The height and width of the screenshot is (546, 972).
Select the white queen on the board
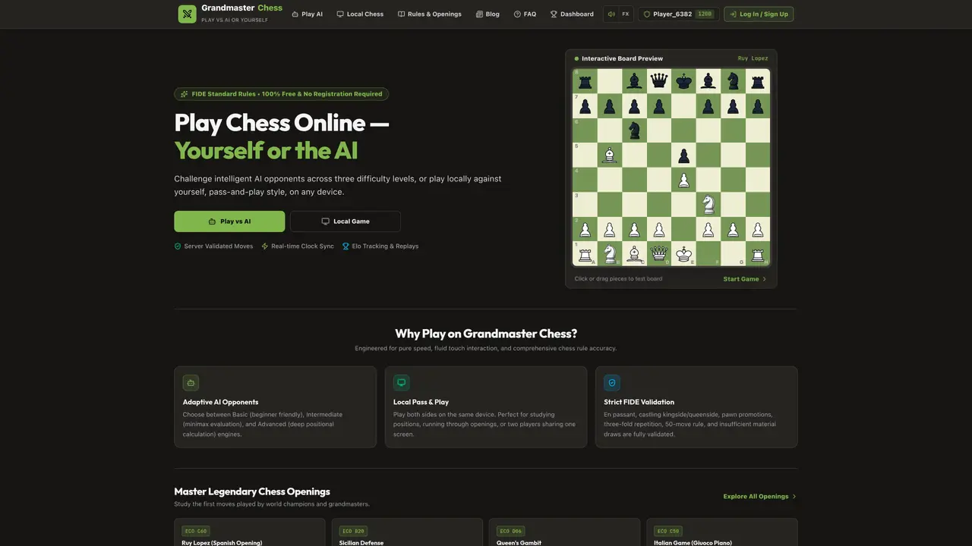[659, 254]
